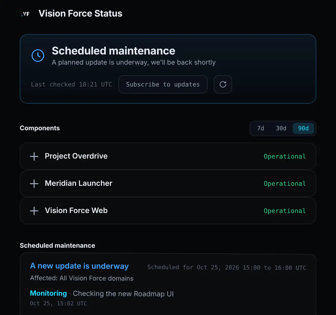This screenshot has width=336, height=315.
Task: Expand the Meridian Launcher plus icon
Action: 34,183
